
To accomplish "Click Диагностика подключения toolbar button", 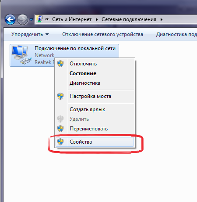I will 176,34.
